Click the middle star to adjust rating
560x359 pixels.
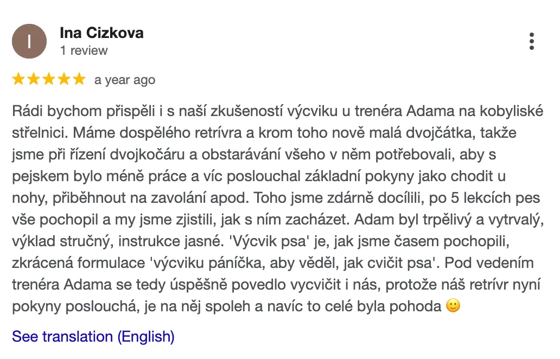pos(48,79)
